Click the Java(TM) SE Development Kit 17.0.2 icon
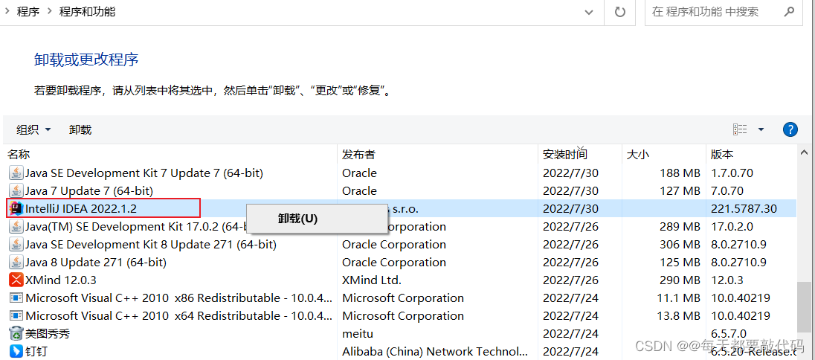The height and width of the screenshot is (360, 815). pos(16,226)
